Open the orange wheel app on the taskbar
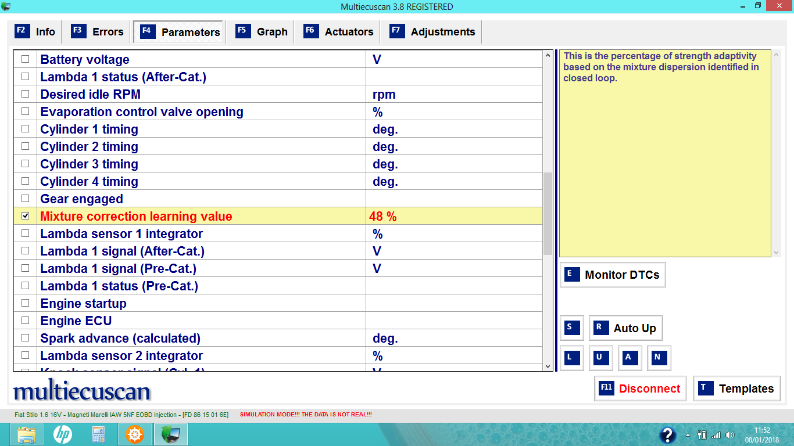Viewport: 794px width, 446px height. click(x=134, y=434)
